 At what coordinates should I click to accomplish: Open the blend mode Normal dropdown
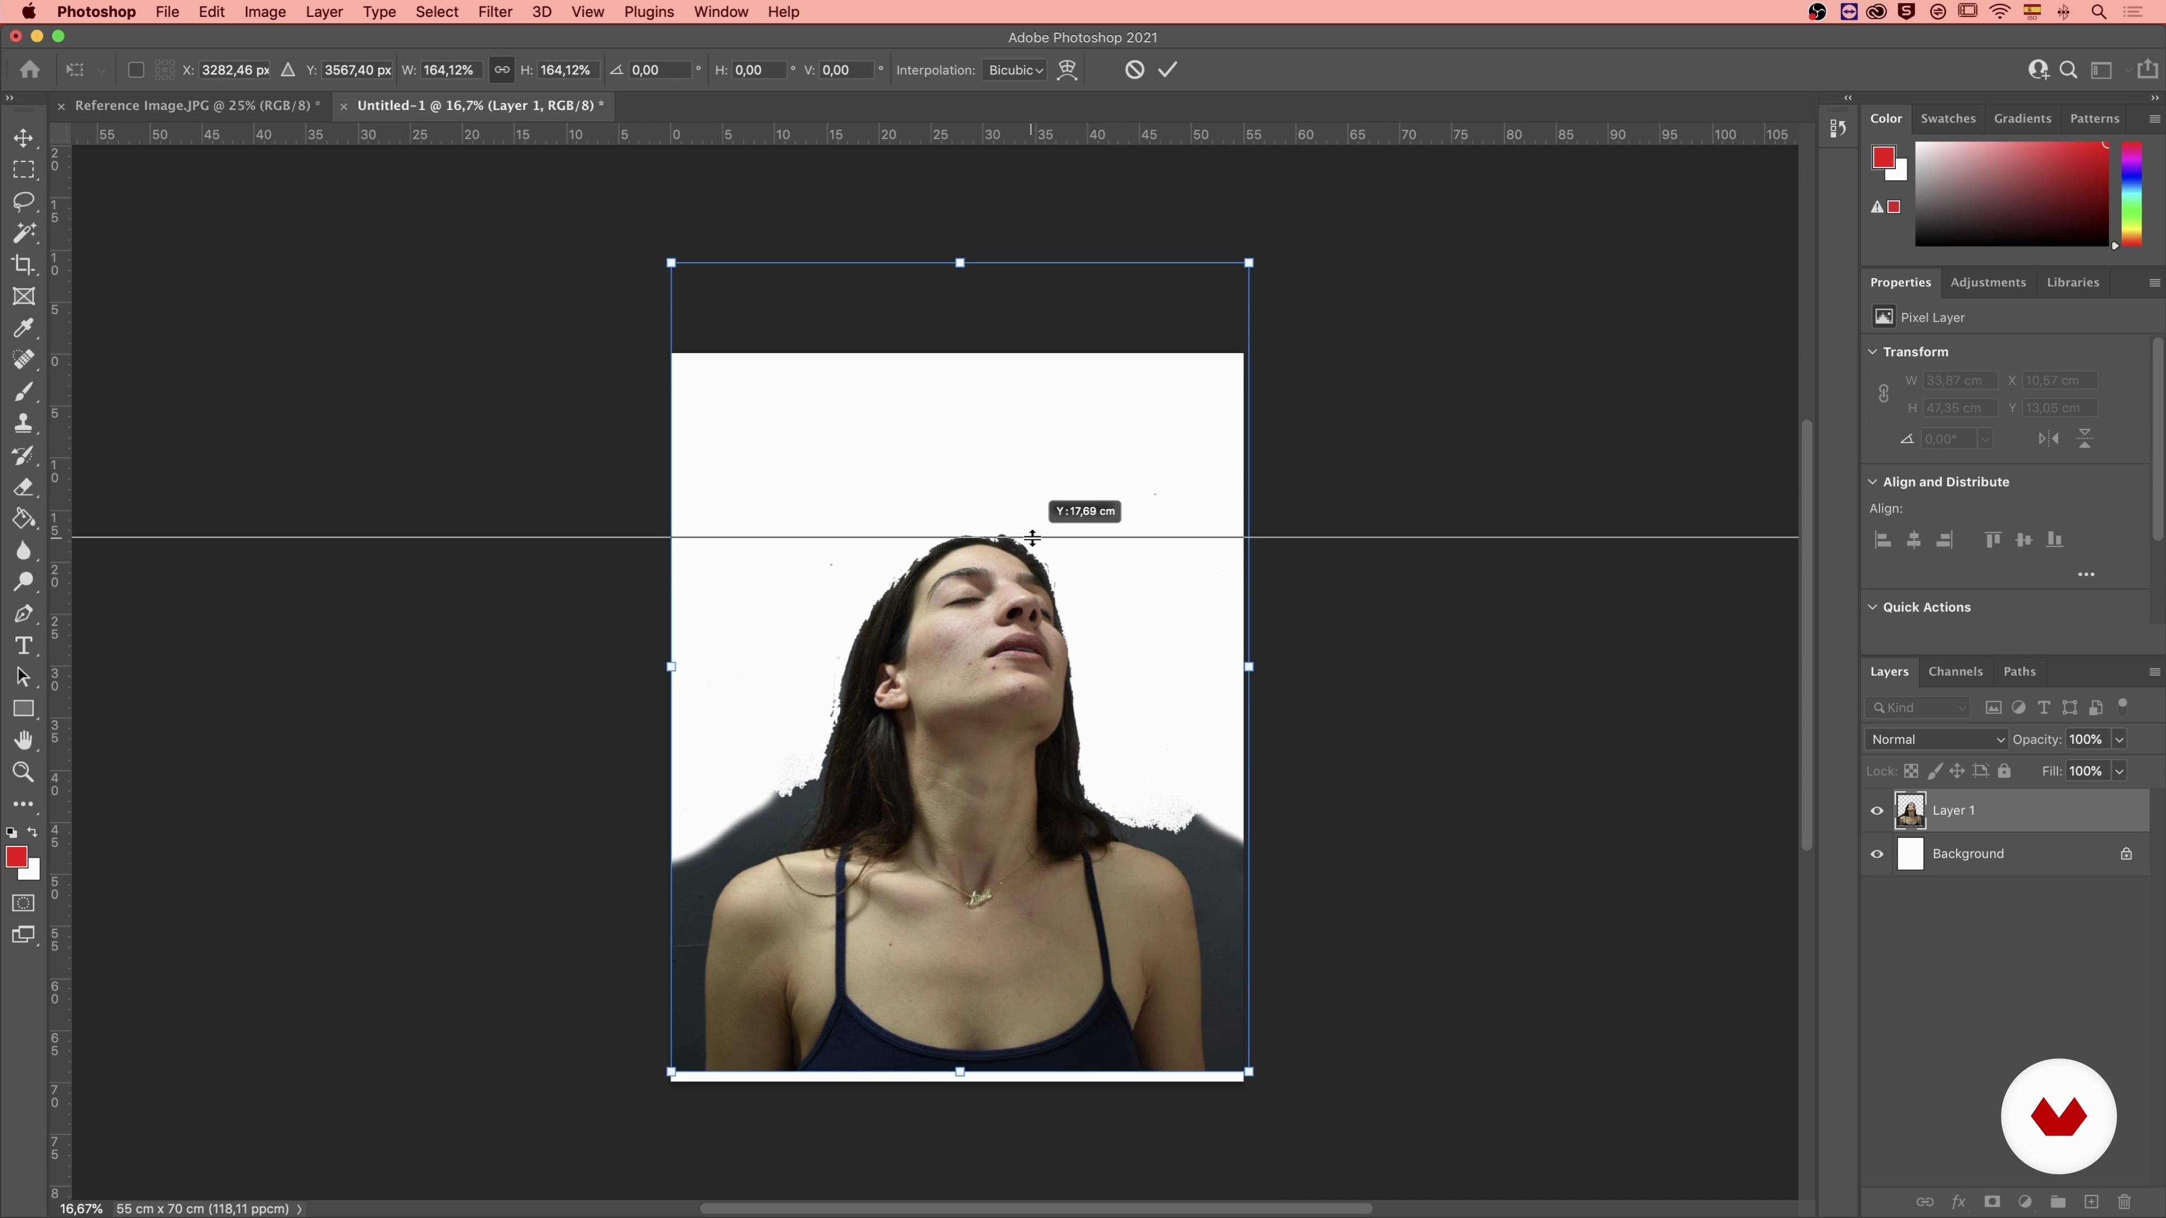coord(1936,740)
